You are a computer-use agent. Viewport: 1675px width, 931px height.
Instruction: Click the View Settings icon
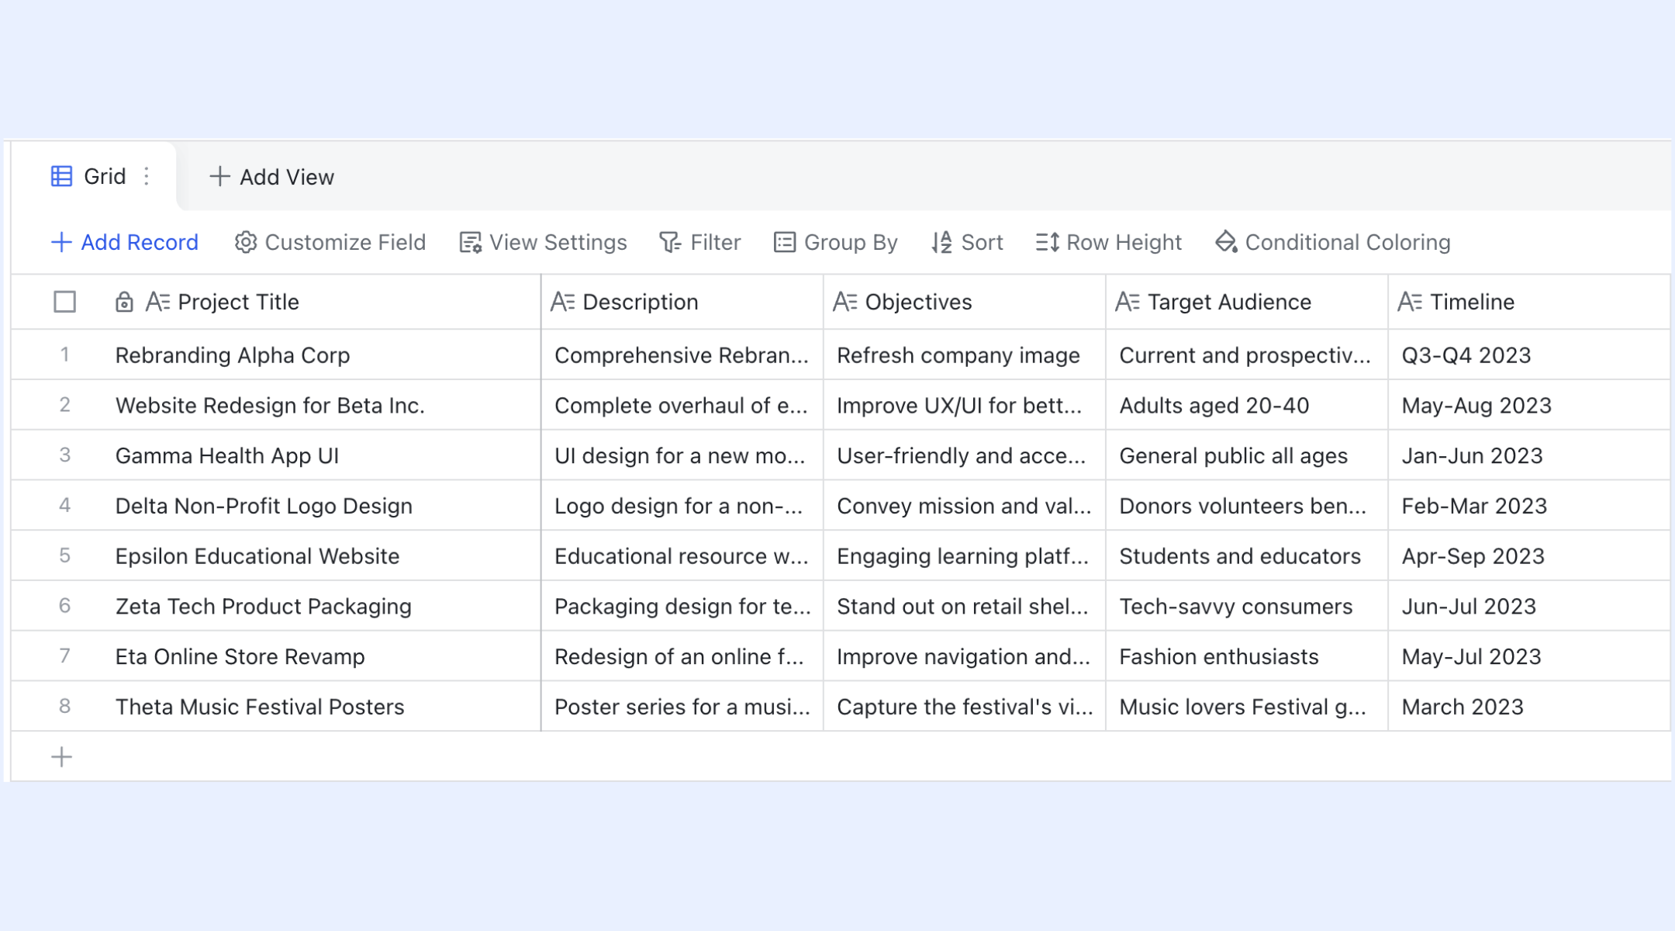click(471, 242)
